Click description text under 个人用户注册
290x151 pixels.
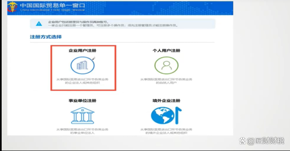[x=166, y=81]
